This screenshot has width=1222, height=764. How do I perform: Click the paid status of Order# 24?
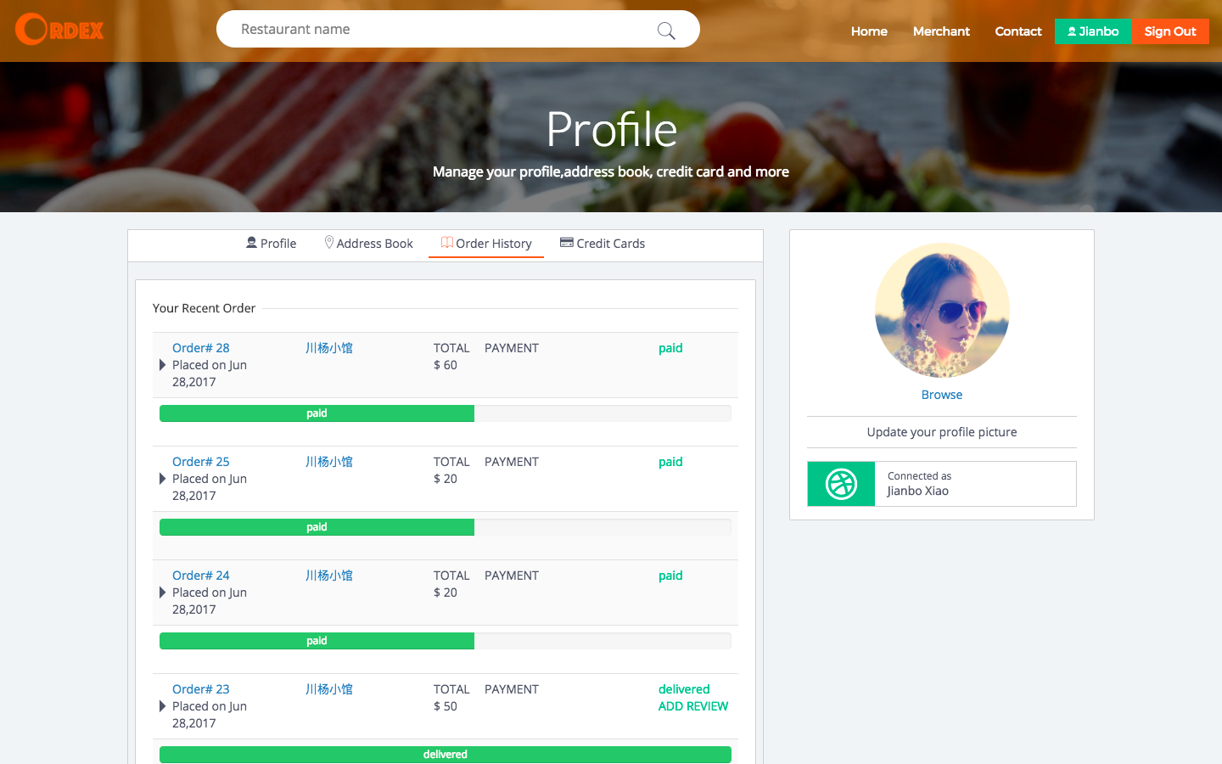670,576
